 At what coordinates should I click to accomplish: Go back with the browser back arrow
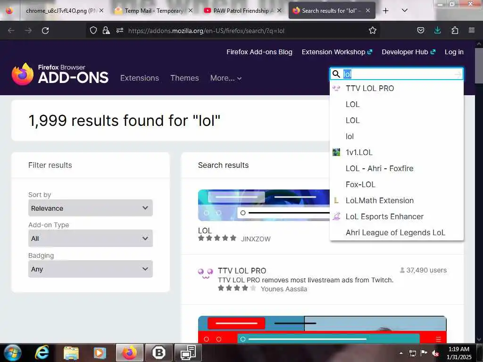point(11,31)
